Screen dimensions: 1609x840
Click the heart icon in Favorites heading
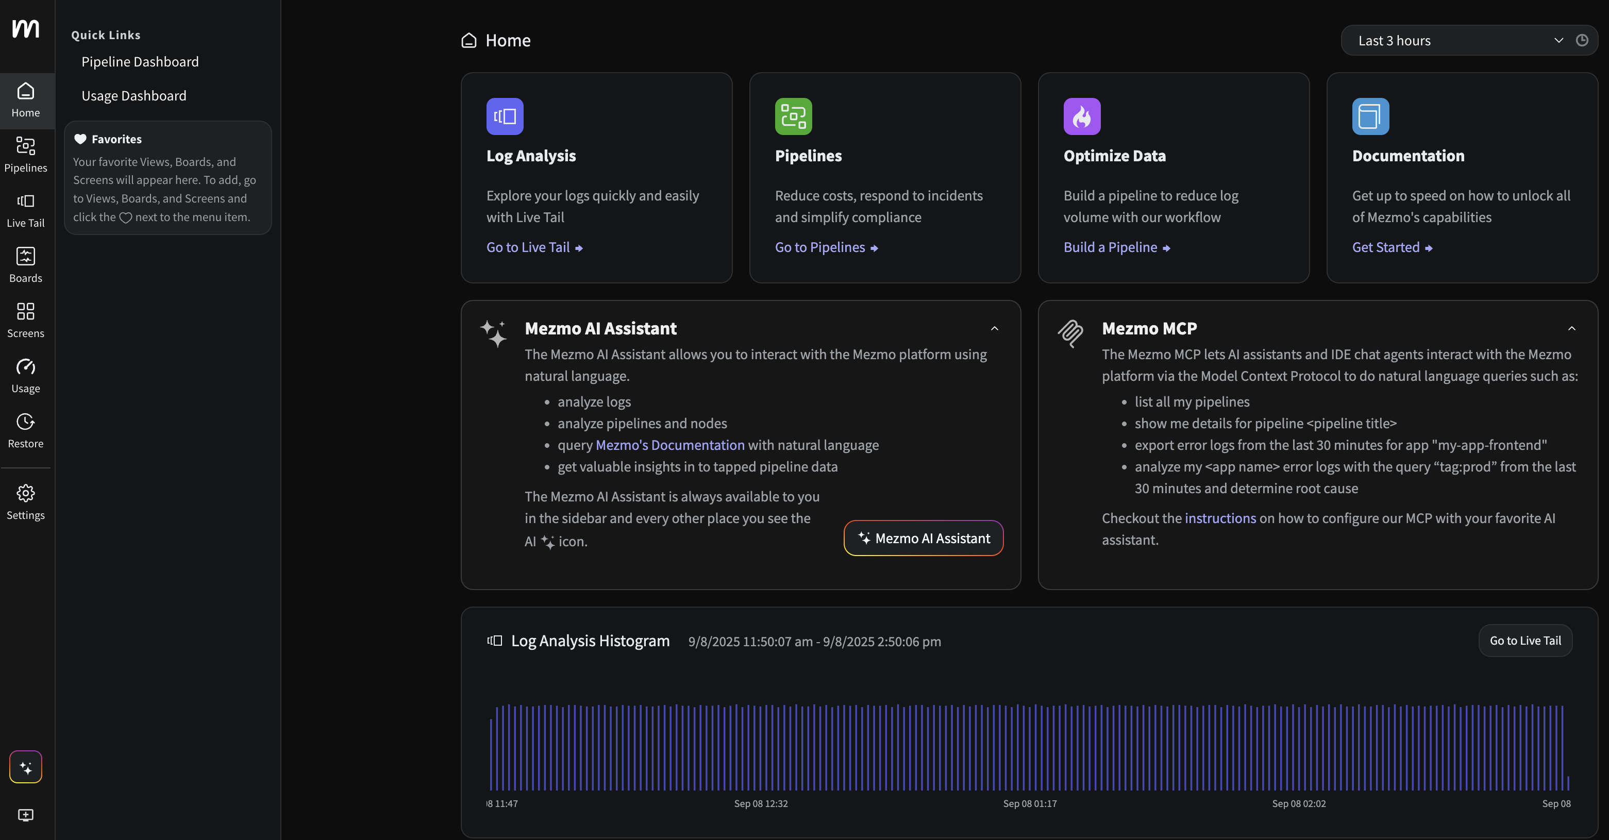(x=80, y=139)
